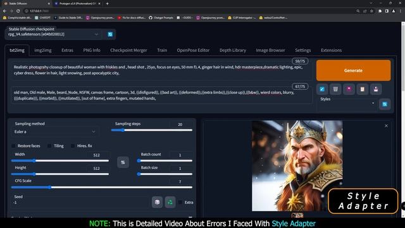
Task: Swap width and height values
Action: (123, 162)
